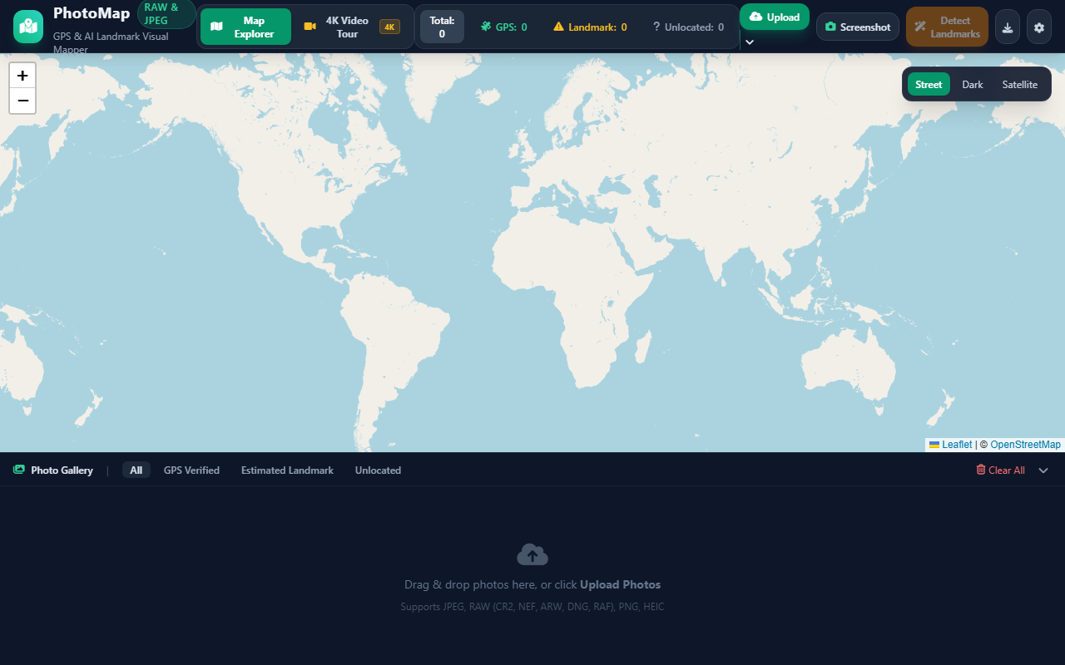Collapse the Photo Gallery panel
Screen dimensions: 1065x665
point(1043,470)
